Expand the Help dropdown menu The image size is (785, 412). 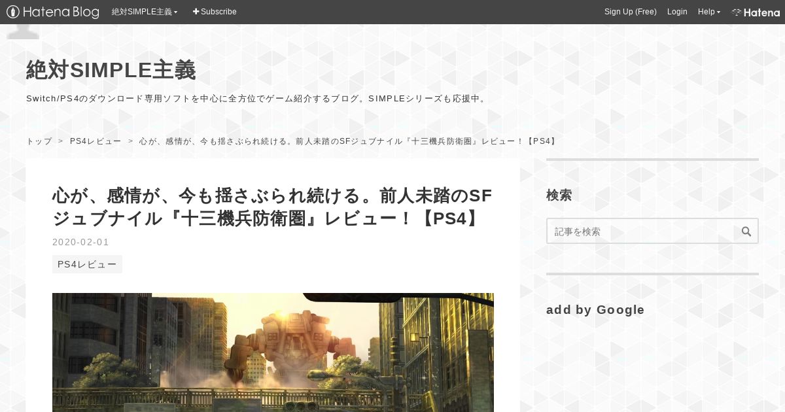point(709,12)
